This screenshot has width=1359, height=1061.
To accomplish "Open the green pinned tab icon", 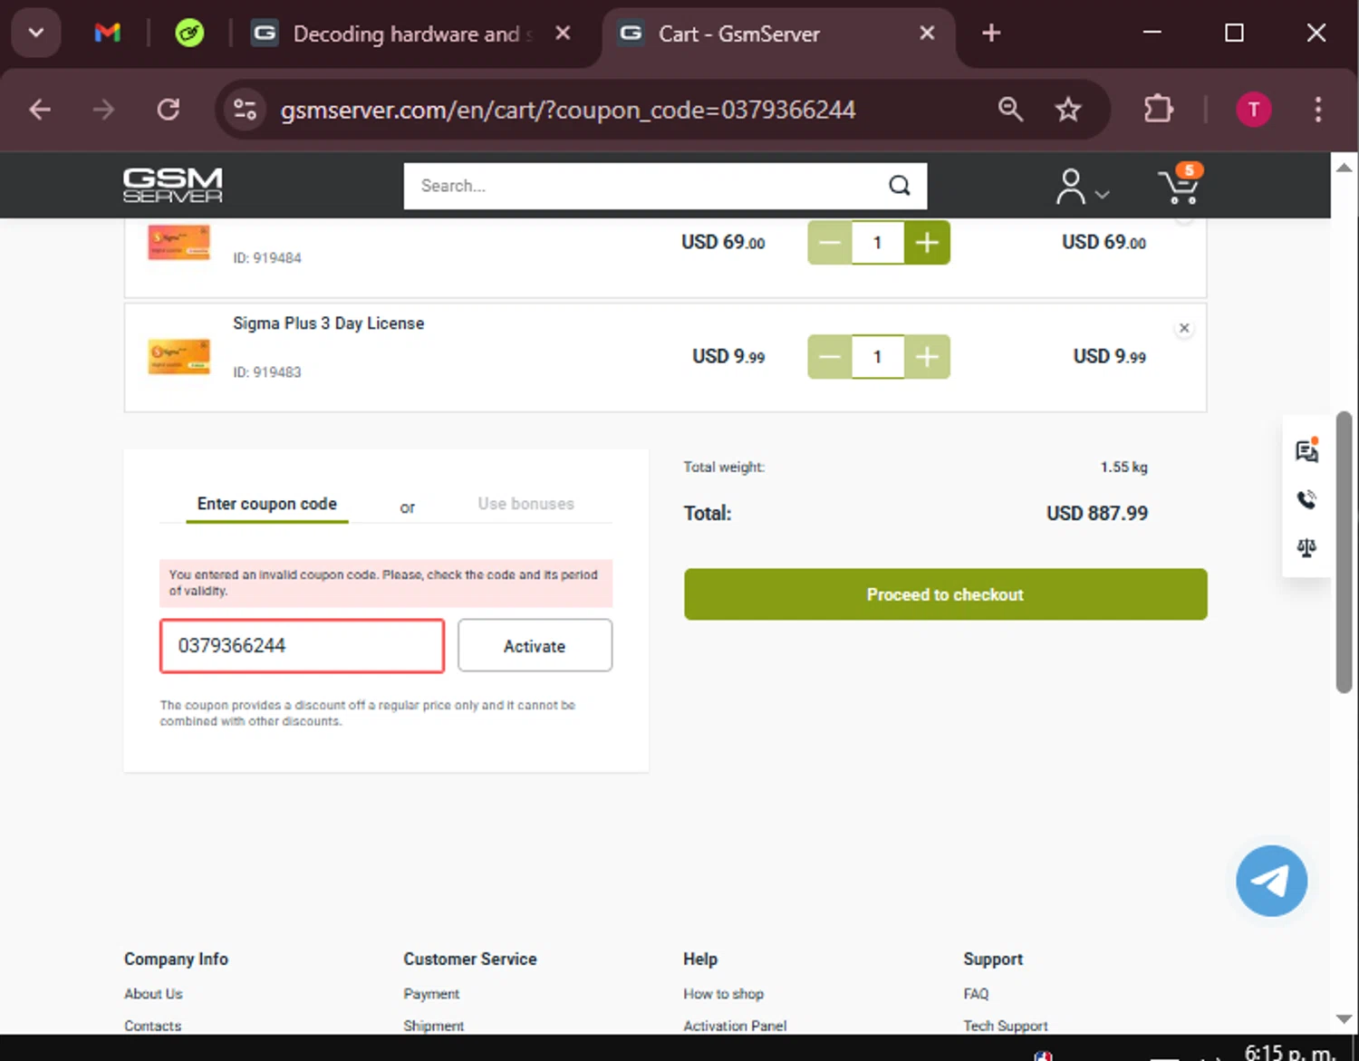I will tap(189, 34).
